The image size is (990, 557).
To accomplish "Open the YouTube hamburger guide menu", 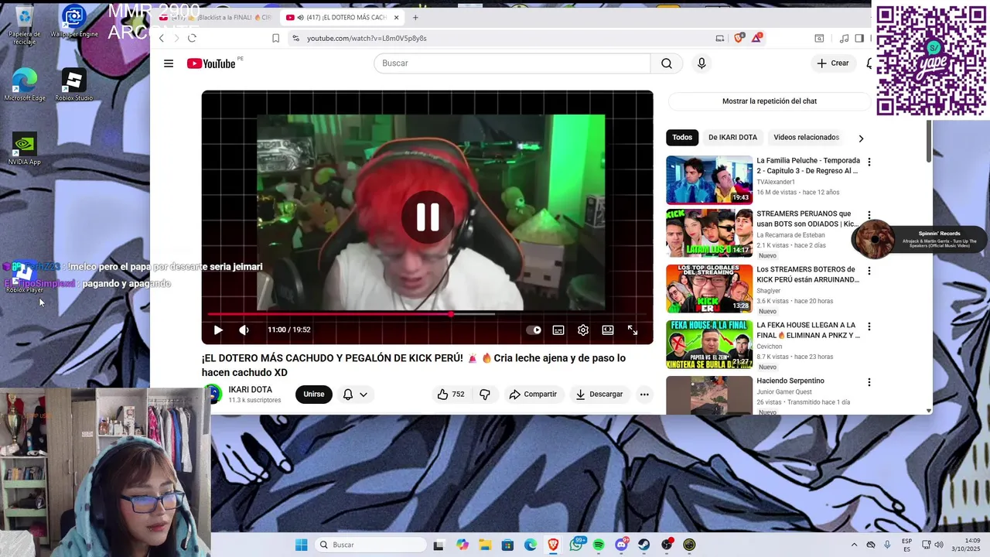I will [169, 63].
